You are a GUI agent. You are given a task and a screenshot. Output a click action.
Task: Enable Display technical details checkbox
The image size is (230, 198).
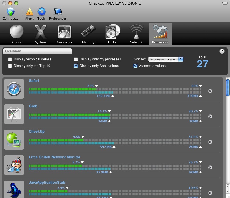(x=10, y=59)
